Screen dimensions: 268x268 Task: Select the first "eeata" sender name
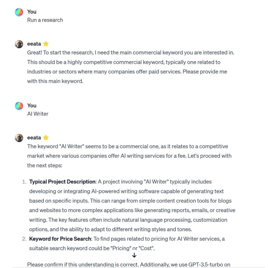(34, 44)
